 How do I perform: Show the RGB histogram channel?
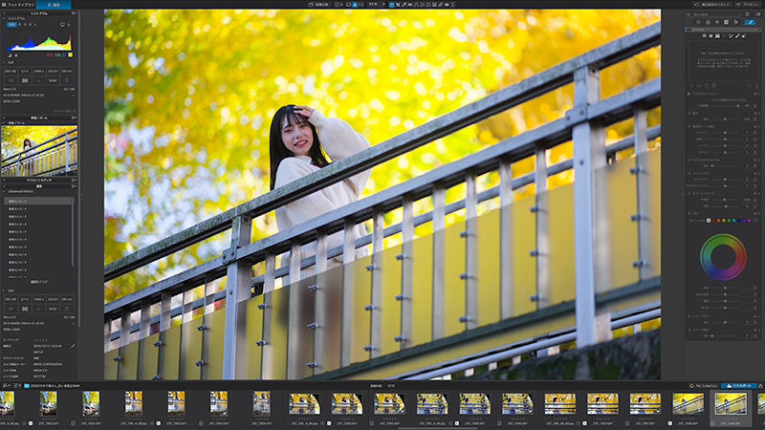tap(11, 24)
